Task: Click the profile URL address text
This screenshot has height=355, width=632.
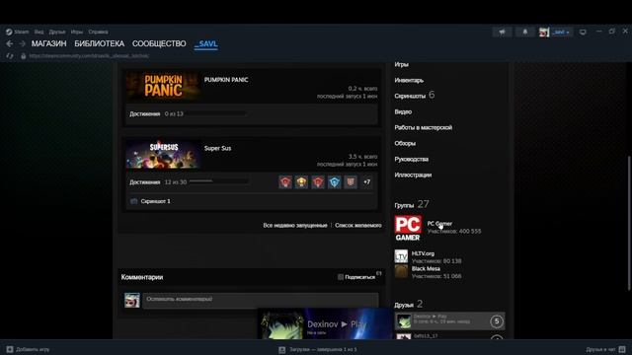Action: 89,56
